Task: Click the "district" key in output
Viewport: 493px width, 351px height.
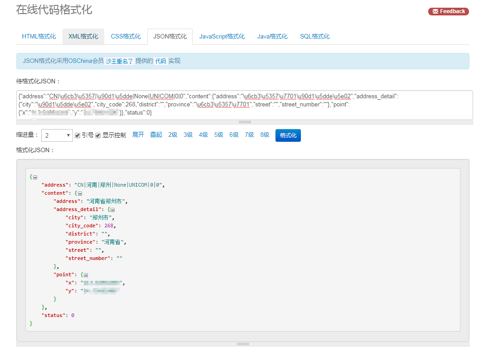Action: 80,234
